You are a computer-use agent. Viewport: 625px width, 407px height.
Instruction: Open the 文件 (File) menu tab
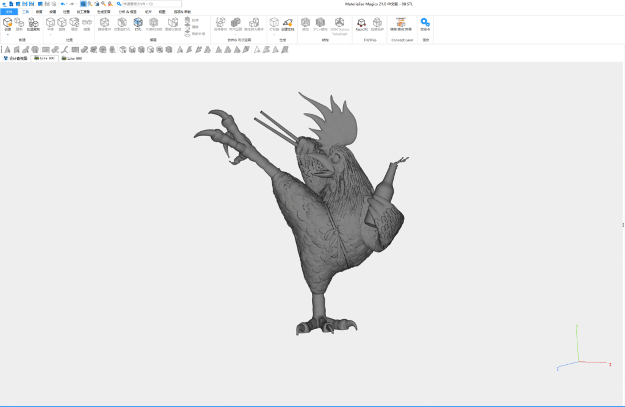[x=9, y=12]
